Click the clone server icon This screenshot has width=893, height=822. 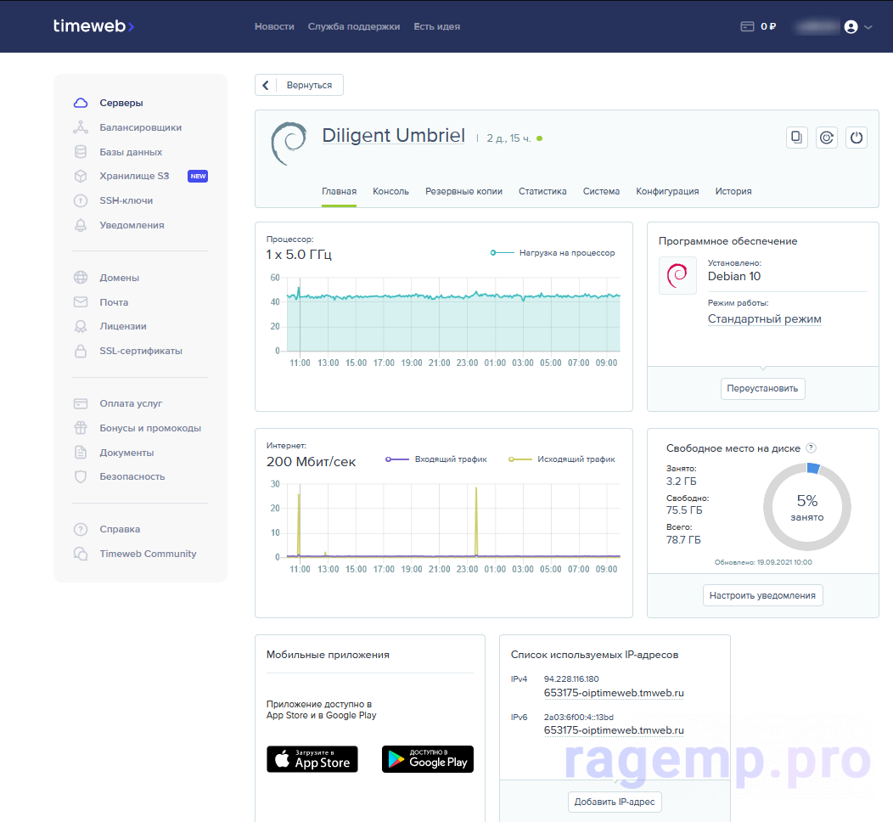tap(796, 138)
